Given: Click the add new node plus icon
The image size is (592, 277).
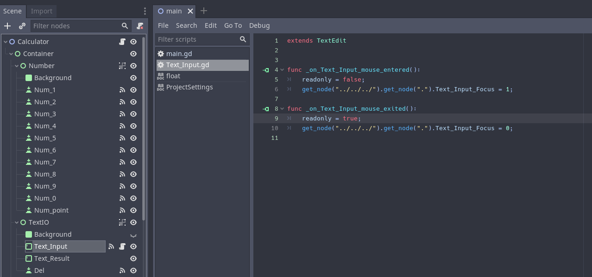Looking at the screenshot, I should click(x=7, y=26).
